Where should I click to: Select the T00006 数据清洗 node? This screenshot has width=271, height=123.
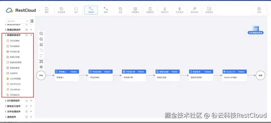[x=201, y=75]
